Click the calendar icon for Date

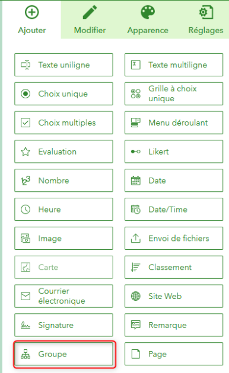pos(136,181)
